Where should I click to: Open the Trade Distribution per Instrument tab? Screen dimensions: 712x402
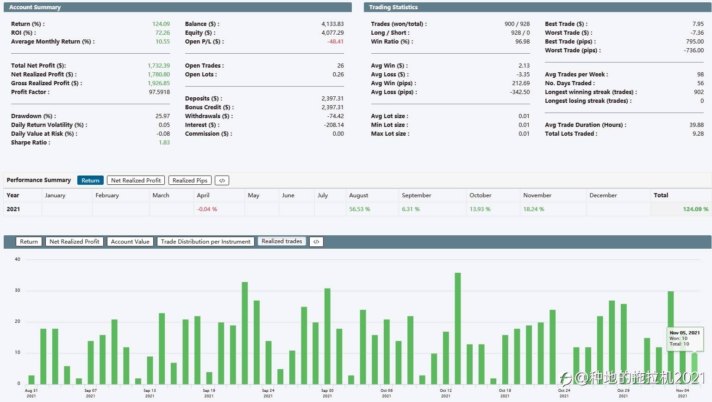pyautogui.click(x=206, y=242)
